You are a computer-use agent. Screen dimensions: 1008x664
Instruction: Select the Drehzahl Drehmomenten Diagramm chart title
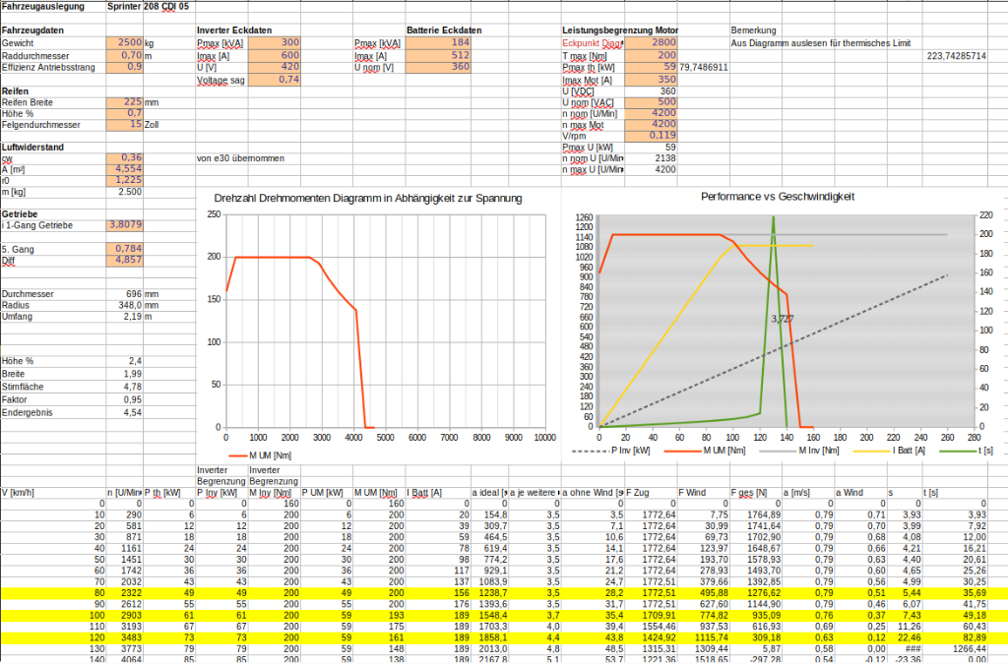(x=368, y=198)
